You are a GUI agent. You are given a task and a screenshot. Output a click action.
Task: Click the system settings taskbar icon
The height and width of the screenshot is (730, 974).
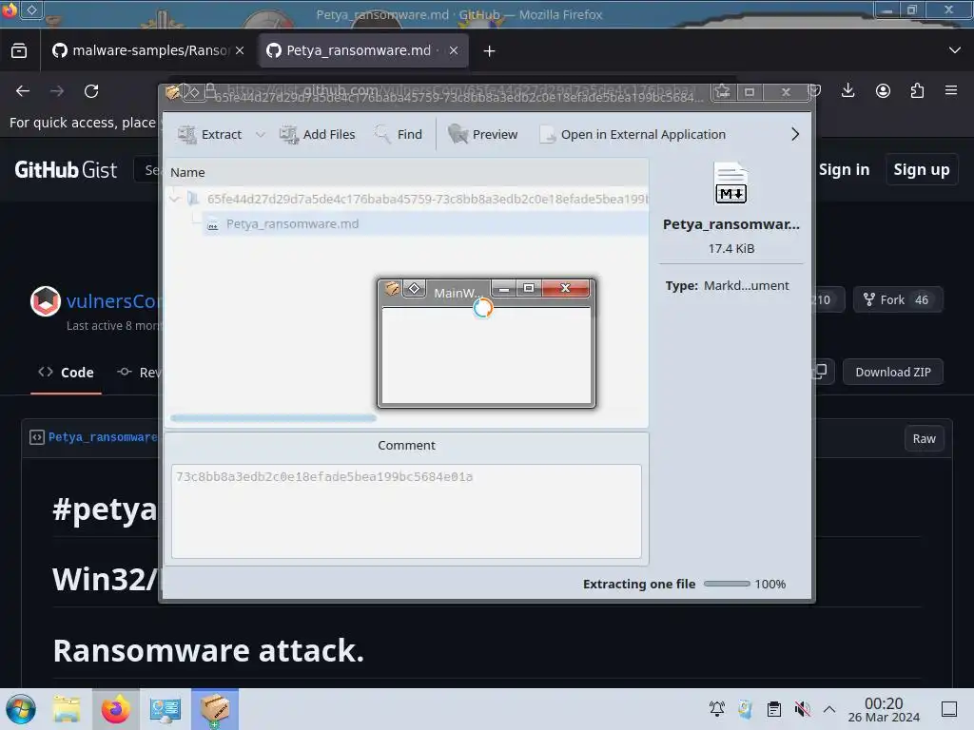[165, 709]
